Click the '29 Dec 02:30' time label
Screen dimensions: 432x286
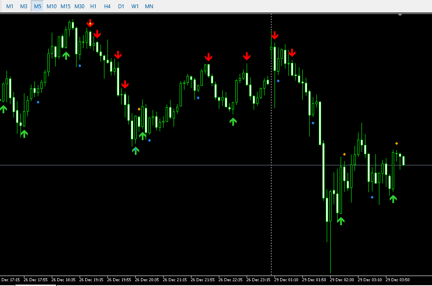click(342, 279)
